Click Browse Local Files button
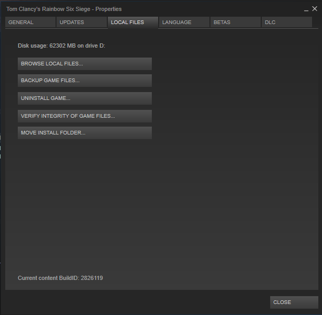Image resolution: width=322 pixels, height=315 pixels. (85, 64)
